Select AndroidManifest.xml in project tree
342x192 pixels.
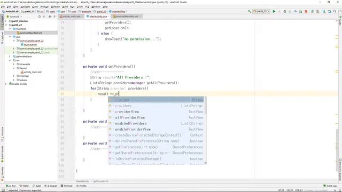tap(31, 33)
